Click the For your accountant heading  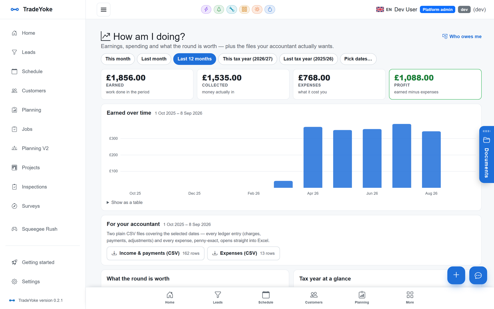click(133, 224)
